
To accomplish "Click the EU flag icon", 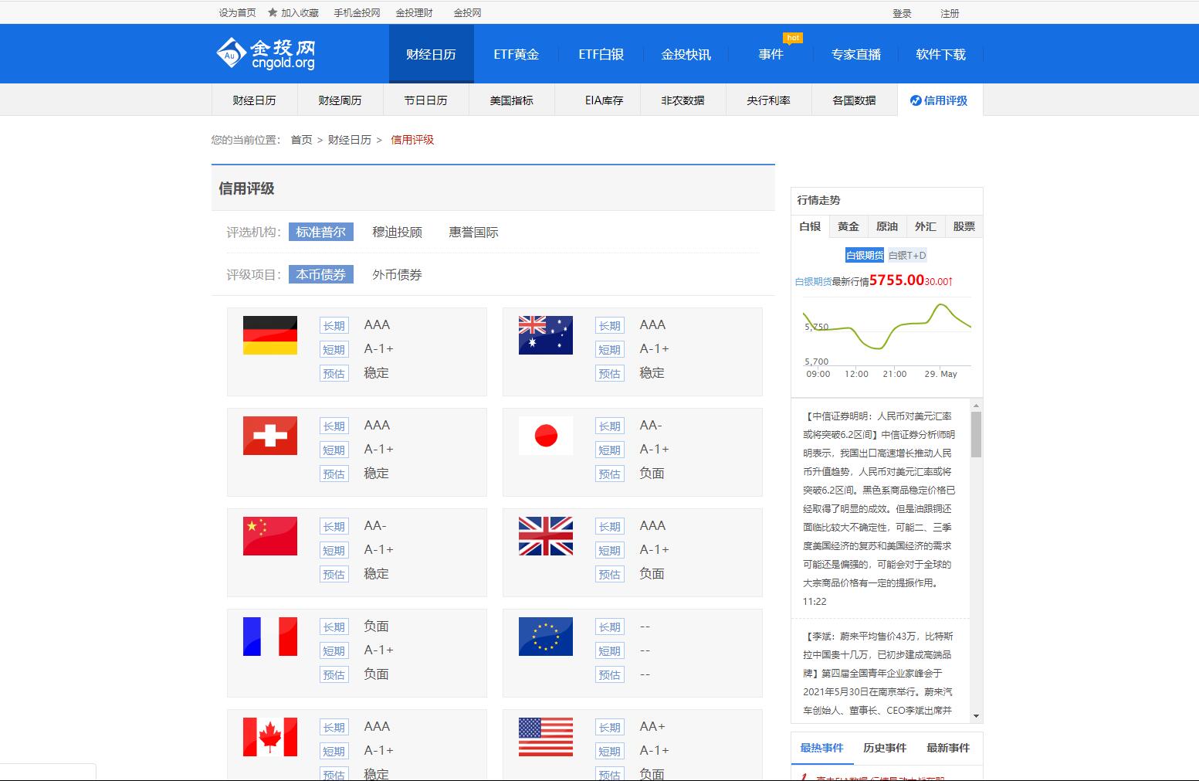I will click(x=546, y=636).
